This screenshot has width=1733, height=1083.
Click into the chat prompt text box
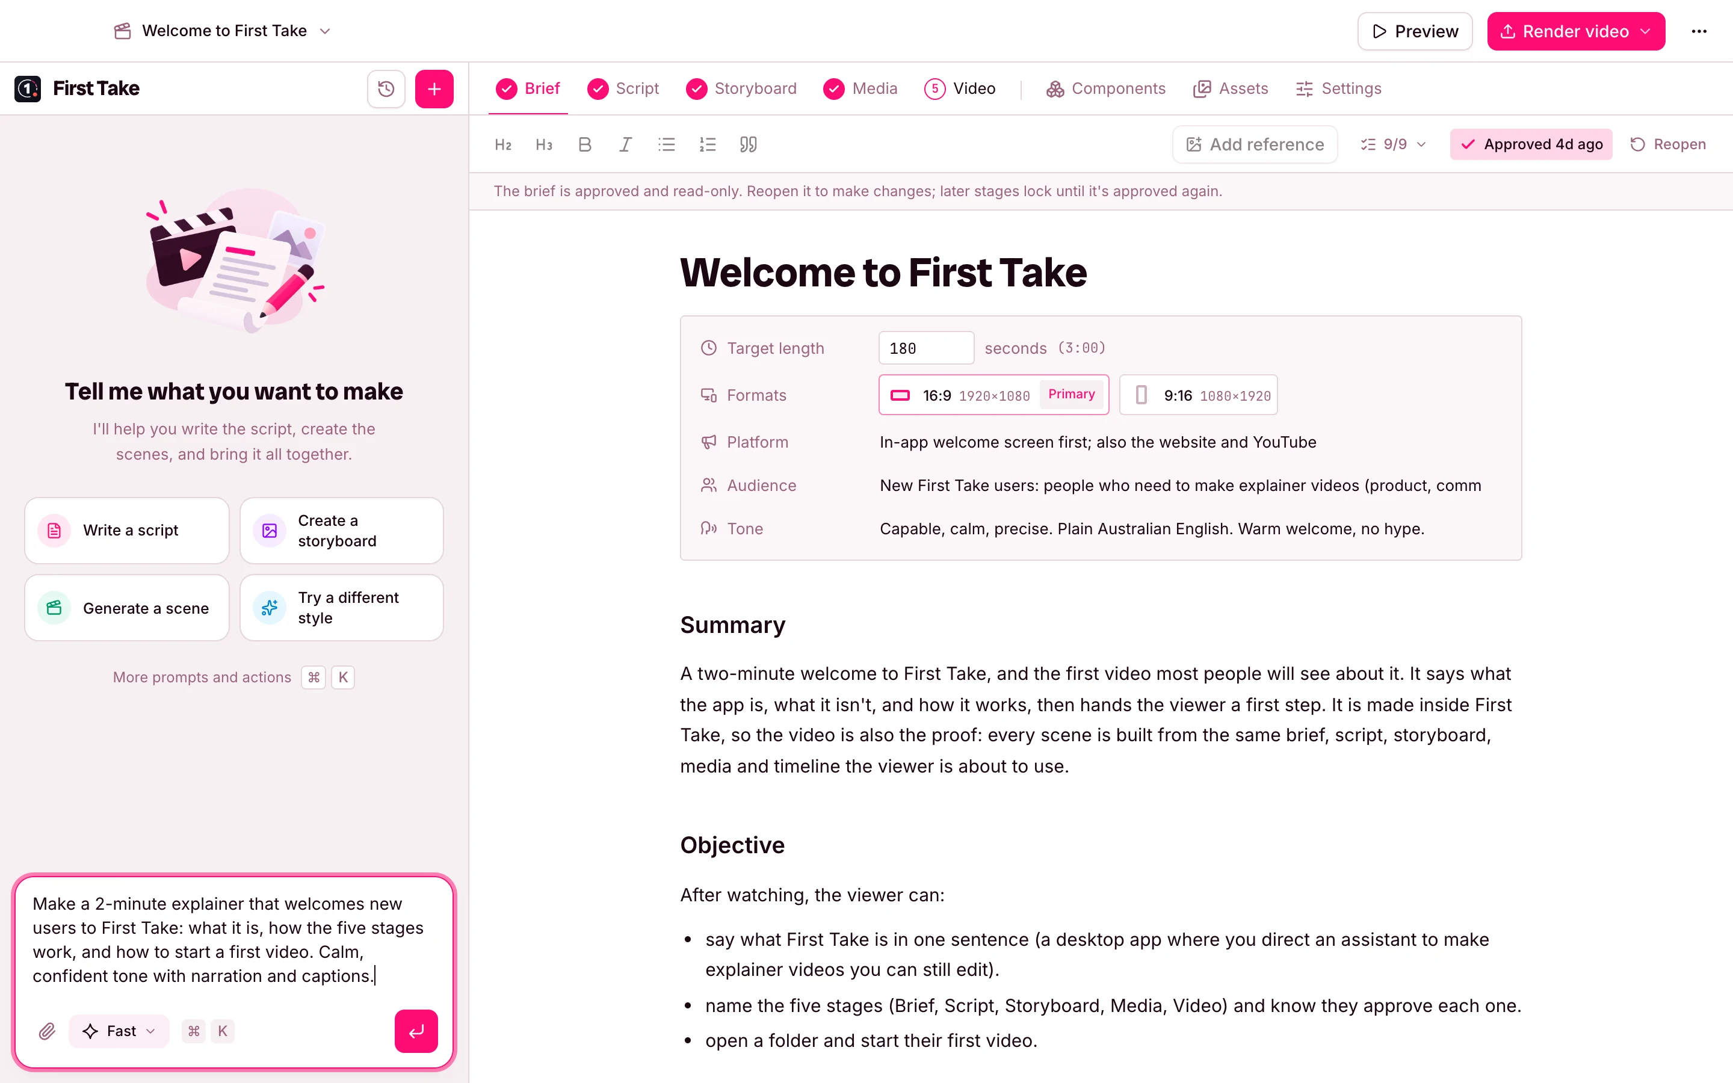[233, 939]
